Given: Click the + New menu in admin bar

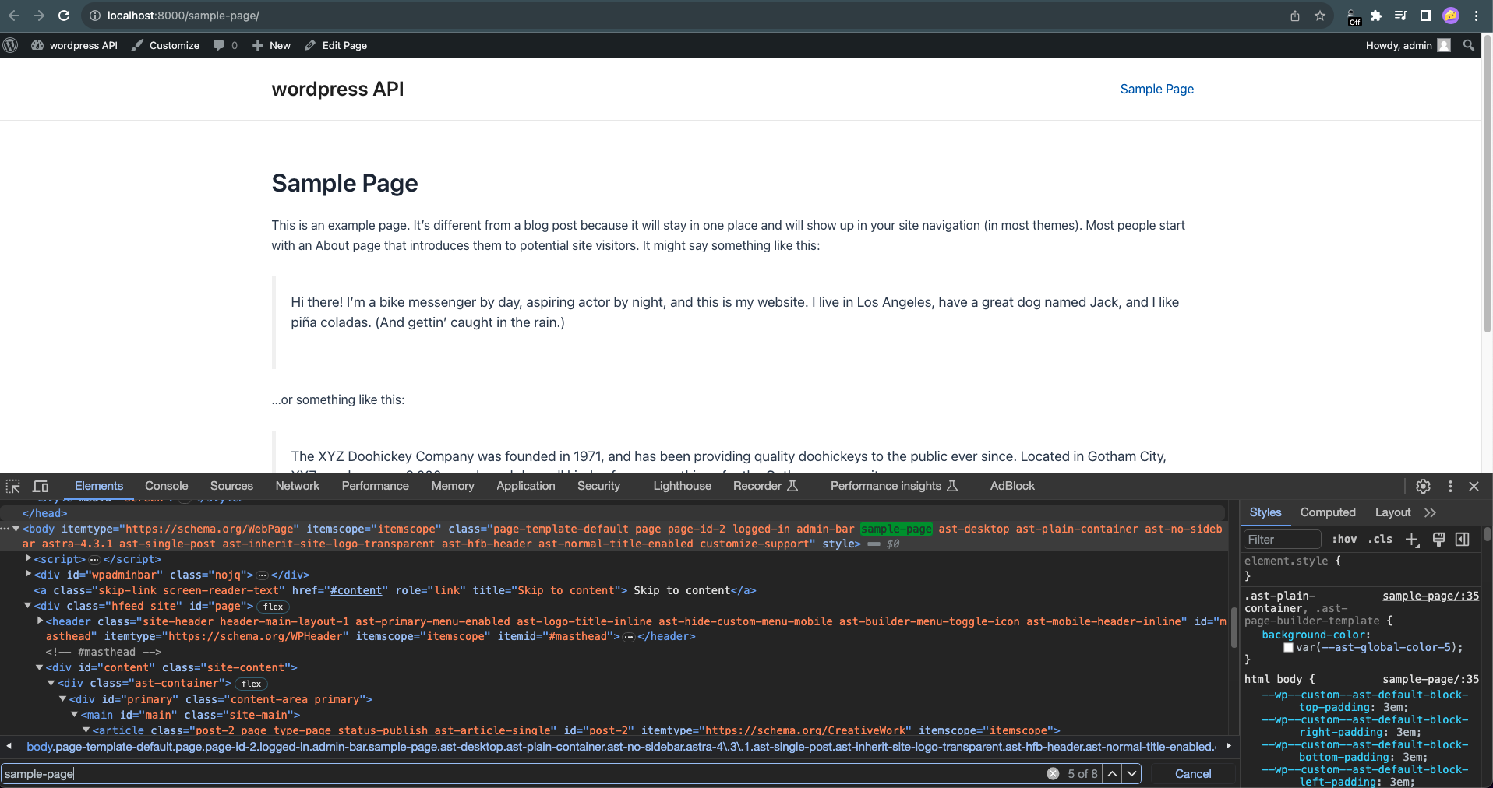Looking at the screenshot, I should [x=271, y=45].
